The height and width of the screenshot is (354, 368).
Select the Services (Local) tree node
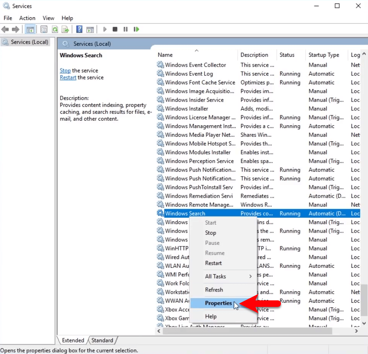point(26,42)
